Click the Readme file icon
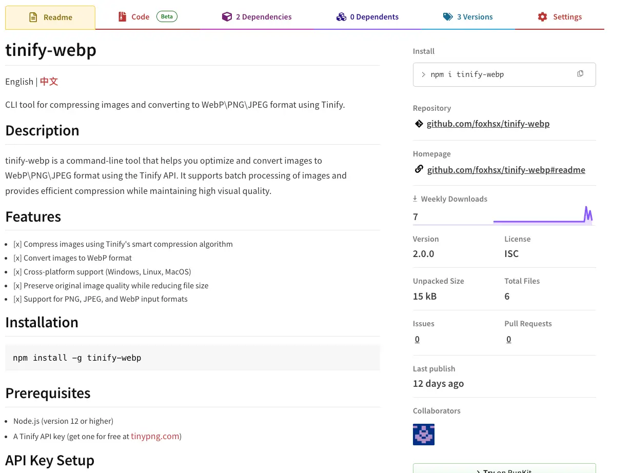Image resolution: width=632 pixels, height=473 pixels. [33, 17]
